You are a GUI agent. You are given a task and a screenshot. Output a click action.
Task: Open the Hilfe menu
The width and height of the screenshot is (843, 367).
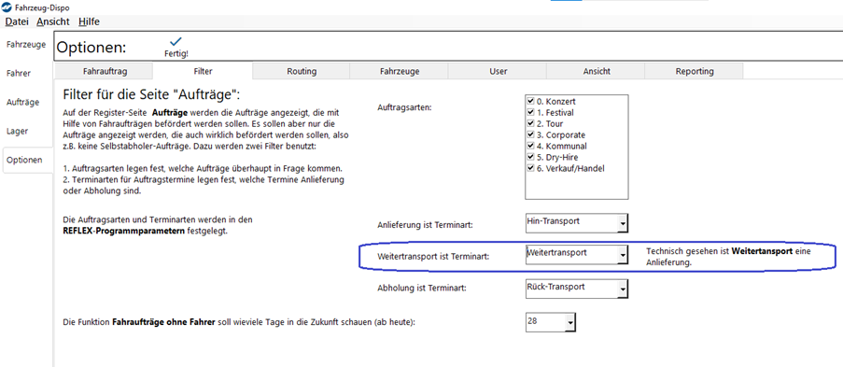click(x=89, y=22)
